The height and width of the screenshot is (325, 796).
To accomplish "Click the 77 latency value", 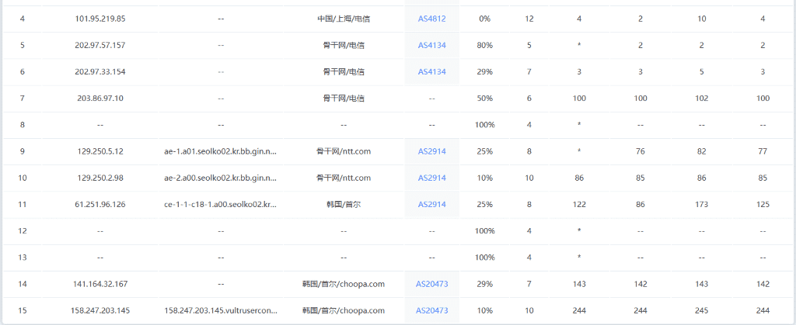I will click(x=763, y=151).
